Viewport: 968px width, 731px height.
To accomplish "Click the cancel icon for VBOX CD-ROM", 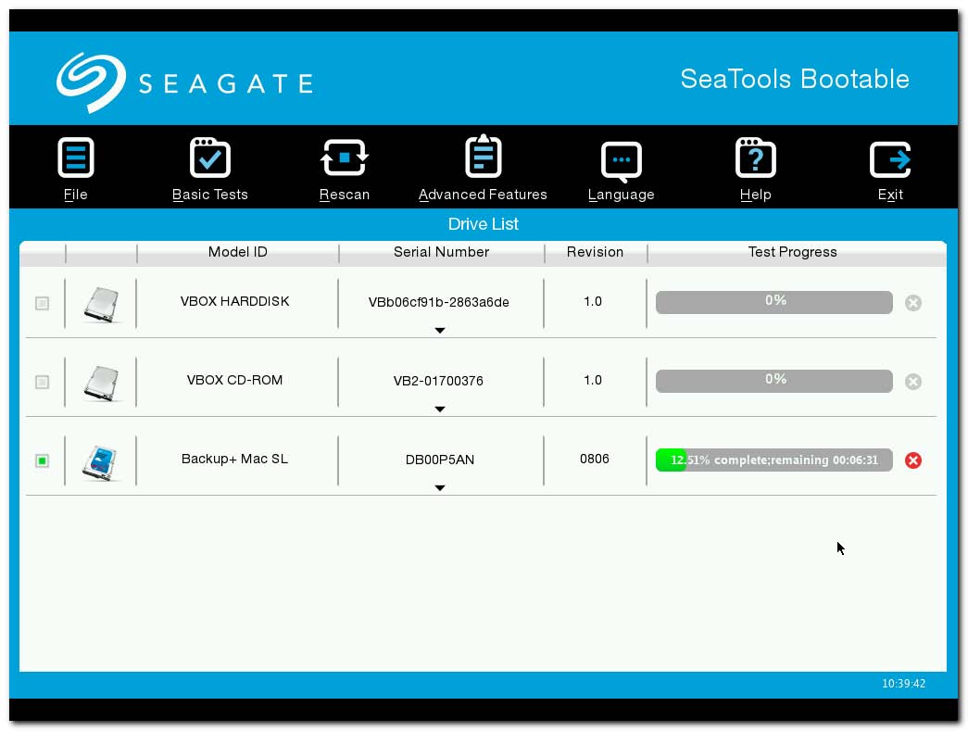I will click(913, 382).
